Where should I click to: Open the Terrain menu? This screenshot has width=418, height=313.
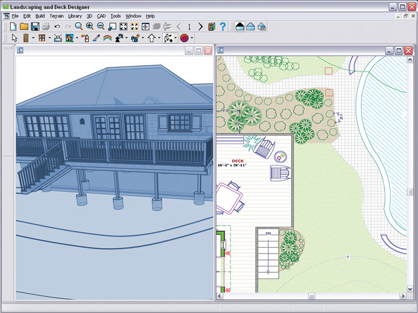[x=56, y=16]
